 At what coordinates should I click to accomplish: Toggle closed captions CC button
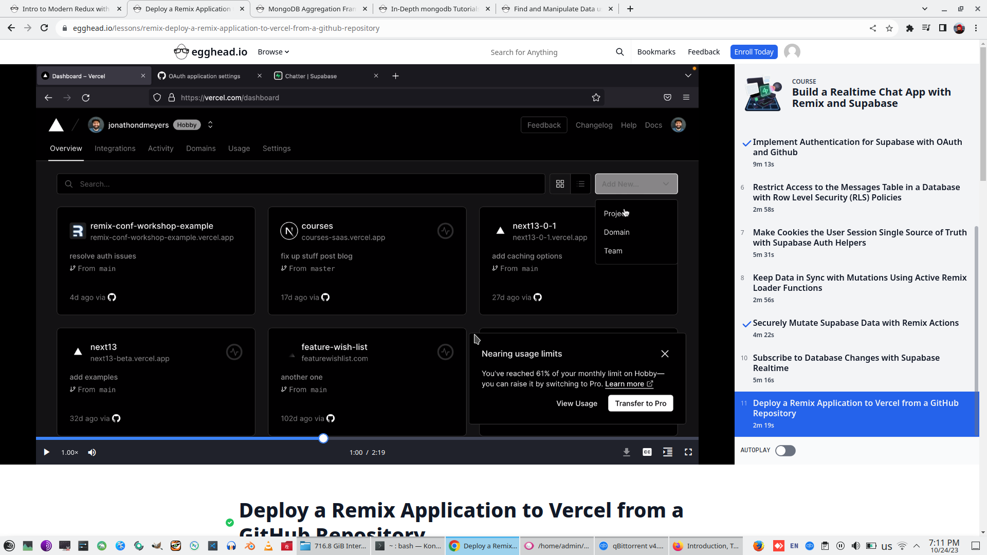(647, 452)
